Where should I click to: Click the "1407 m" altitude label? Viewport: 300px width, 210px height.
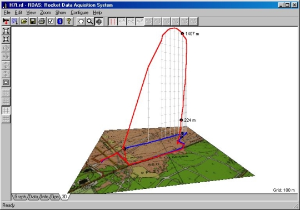tap(192, 34)
